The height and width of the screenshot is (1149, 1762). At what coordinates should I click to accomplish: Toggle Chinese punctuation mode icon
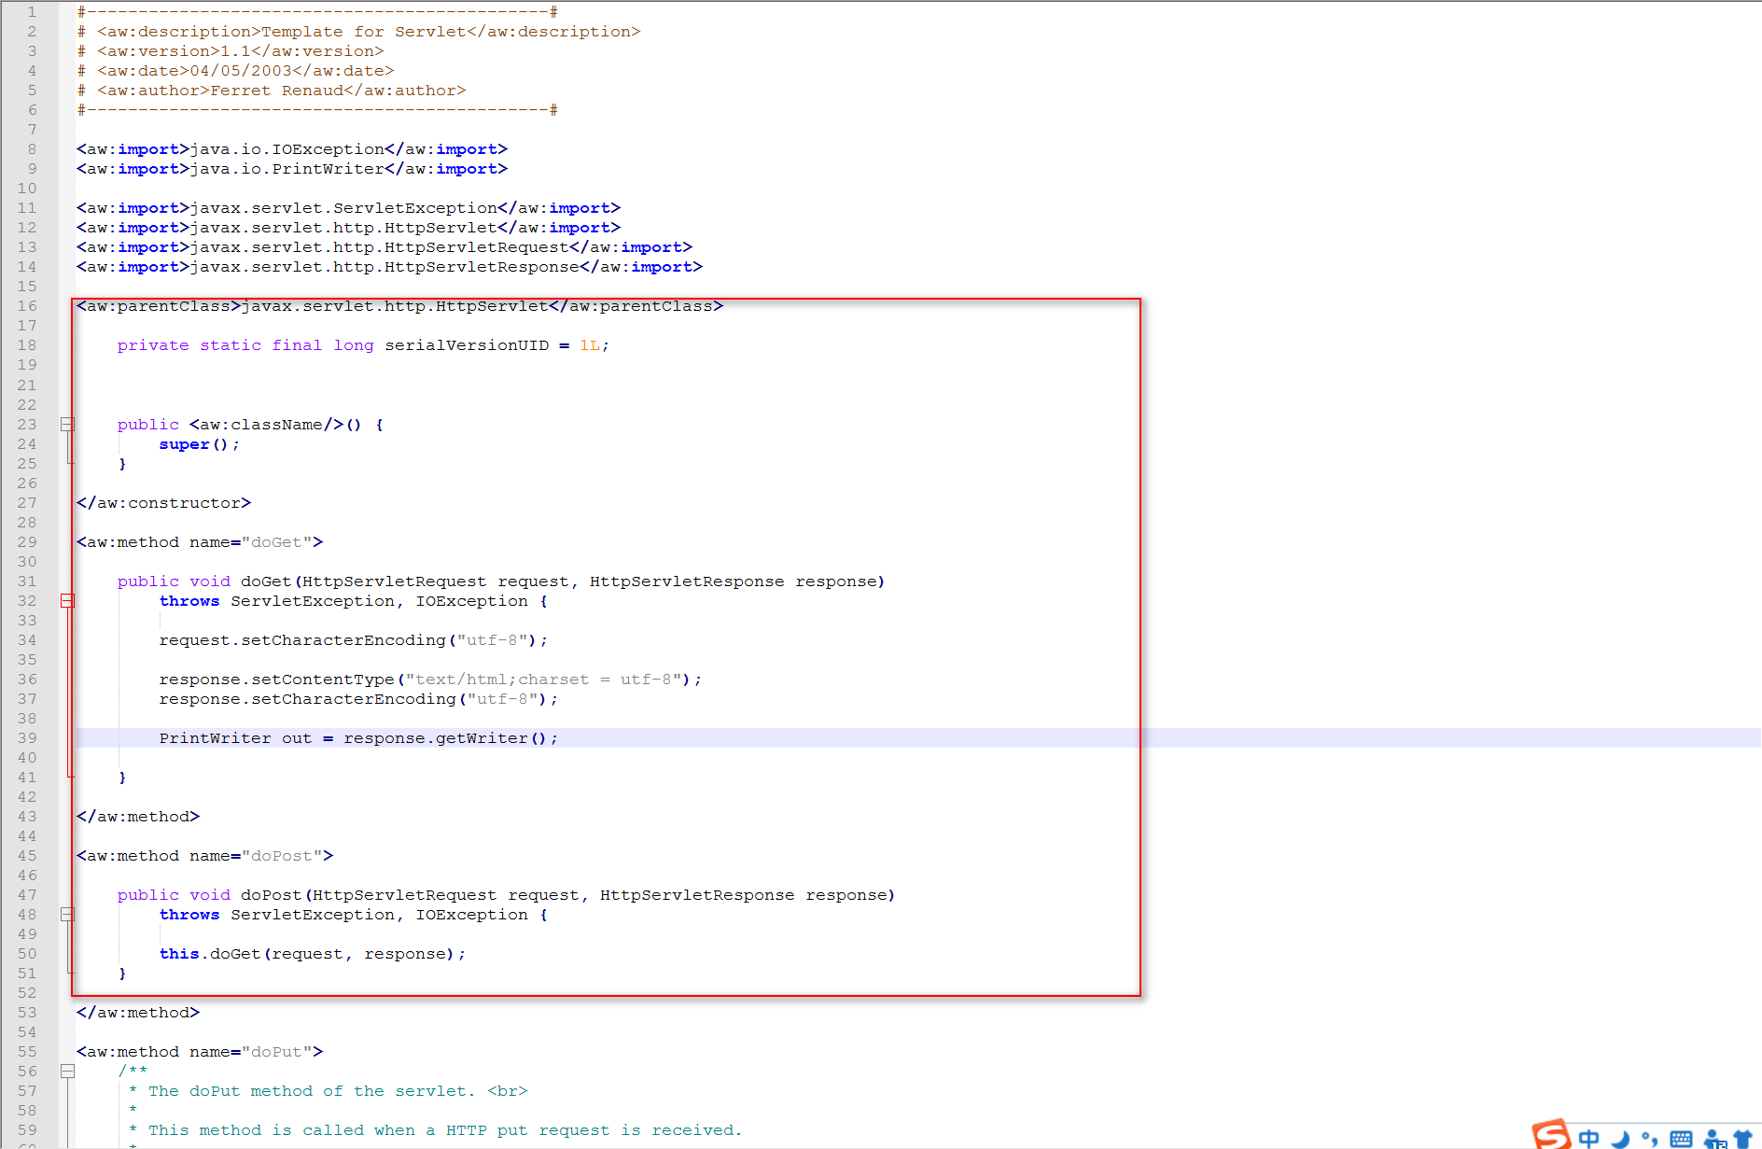pyautogui.click(x=1650, y=1139)
